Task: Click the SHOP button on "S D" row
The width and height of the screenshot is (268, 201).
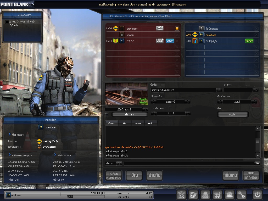Action: tap(170, 41)
